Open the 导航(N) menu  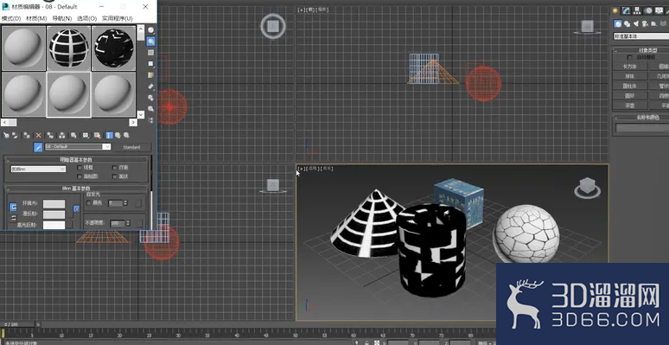(62, 18)
